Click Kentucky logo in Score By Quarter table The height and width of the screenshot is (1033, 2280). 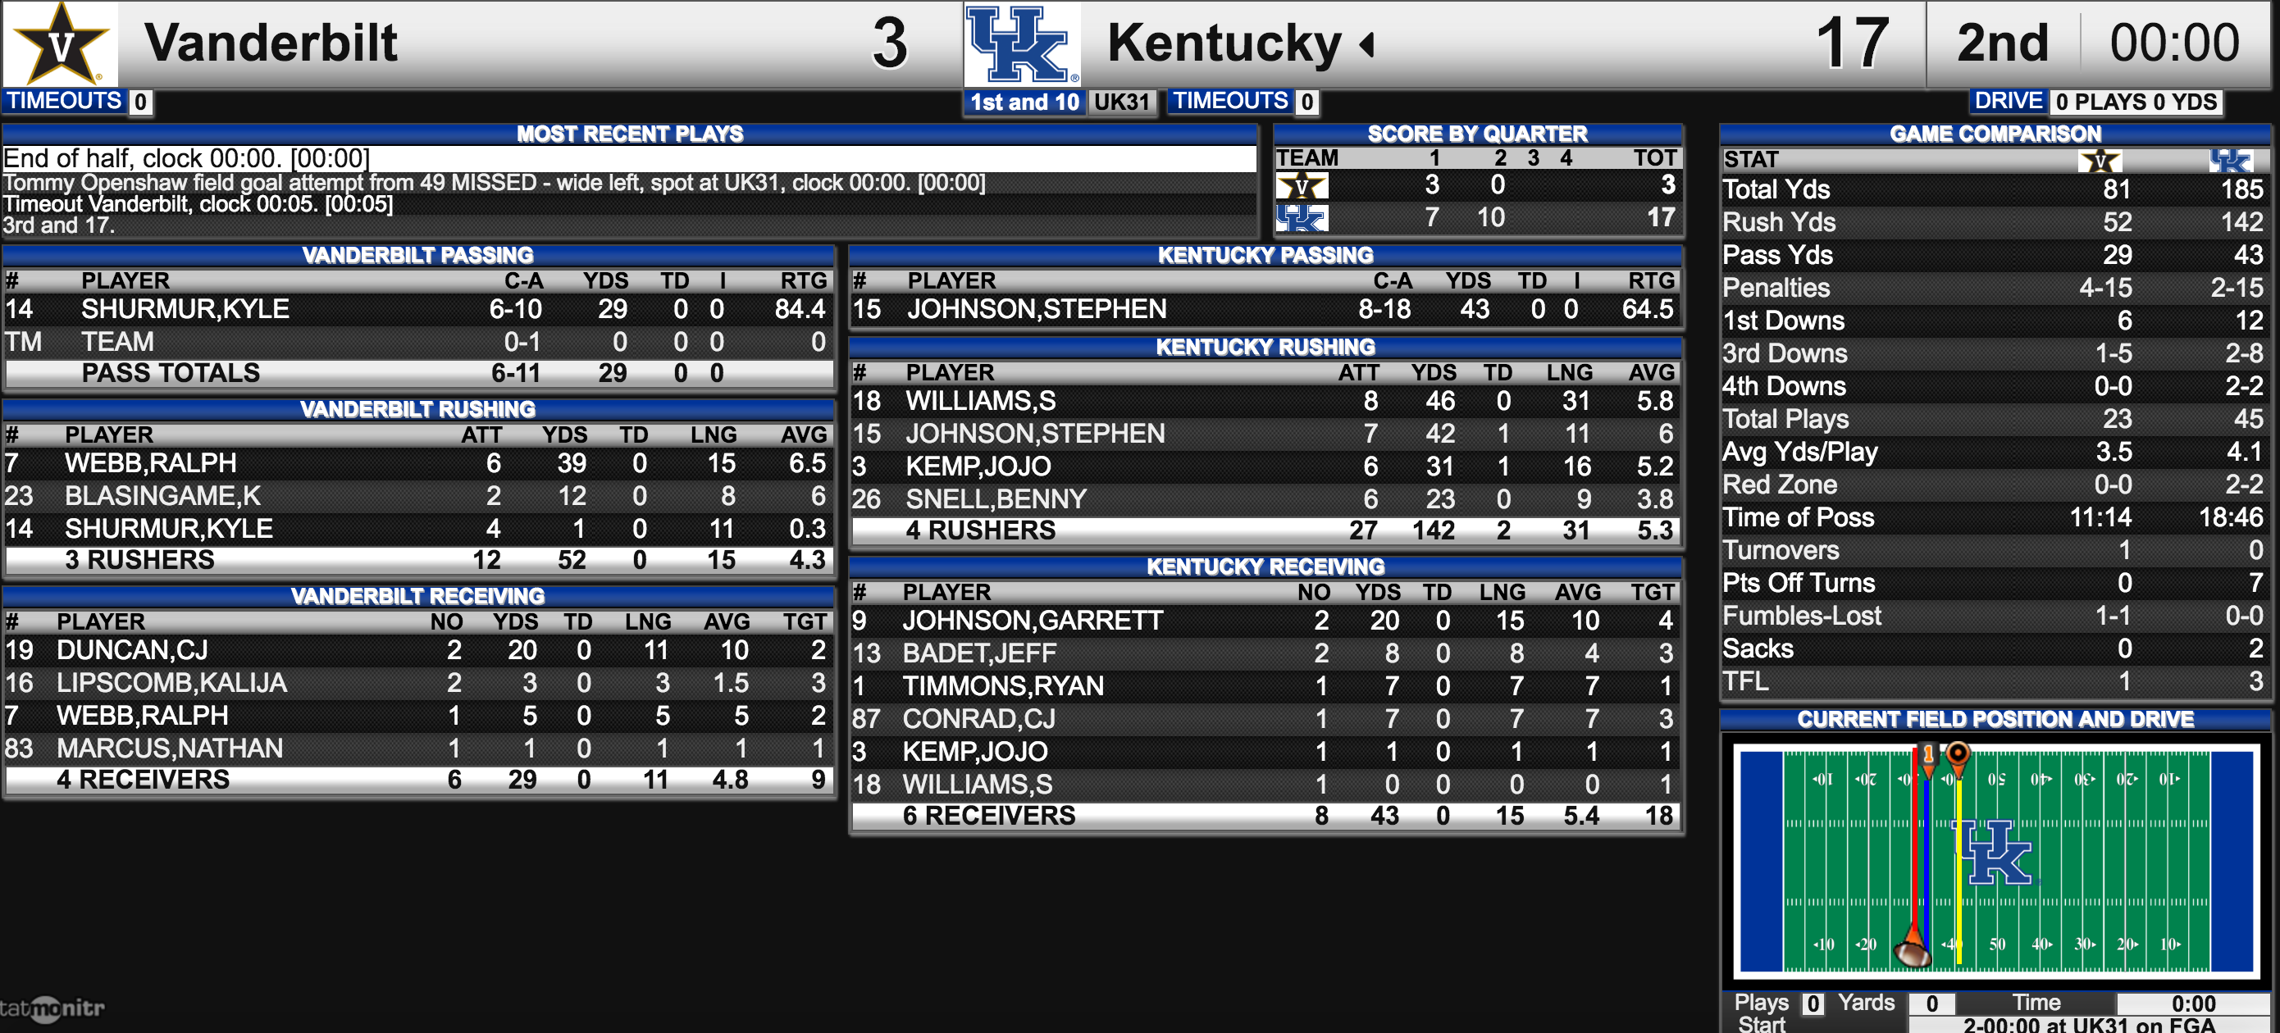pyautogui.click(x=1301, y=217)
